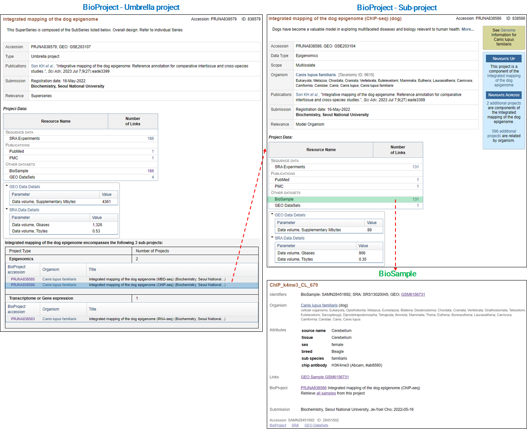
Task: Select the 'Umbrella project' type value
Action: click(45, 57)
